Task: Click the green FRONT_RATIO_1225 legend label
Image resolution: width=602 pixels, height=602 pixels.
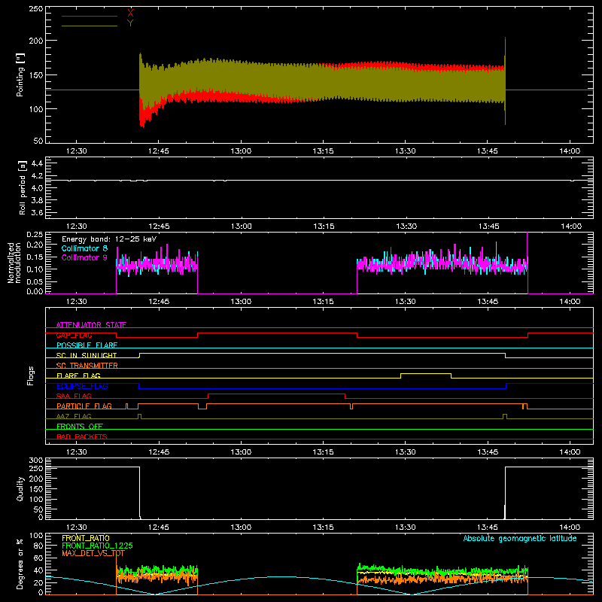Action: pyautogui.click(x=97, y=546)
